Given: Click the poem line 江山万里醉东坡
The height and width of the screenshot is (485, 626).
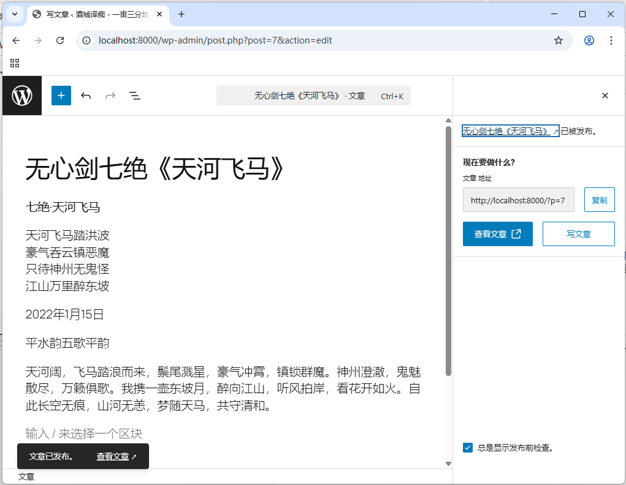Looking at the screenshot, I should point(67,286).
